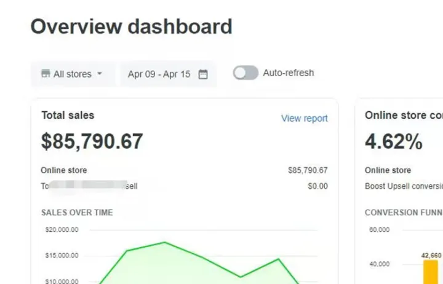
Task: Click the green sales line chart peak
Action: 165,242
